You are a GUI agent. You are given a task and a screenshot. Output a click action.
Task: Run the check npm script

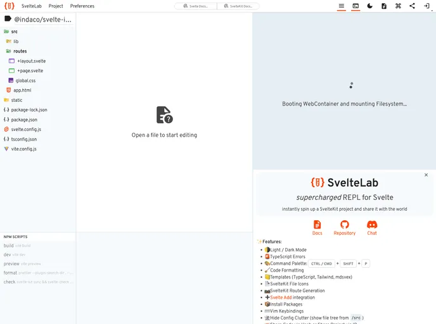coord(37,282)
